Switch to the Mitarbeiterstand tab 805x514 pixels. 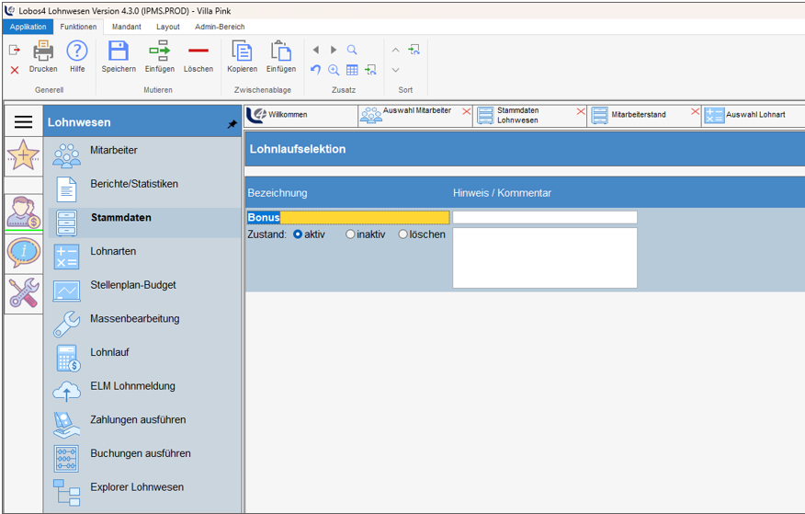coord(641,115)
